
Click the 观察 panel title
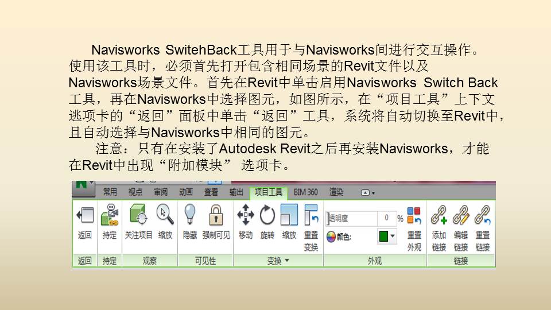coord(150,261)
